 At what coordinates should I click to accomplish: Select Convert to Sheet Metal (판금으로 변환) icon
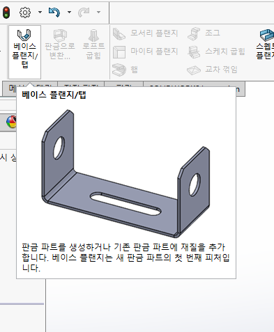(x=60, y=45)
